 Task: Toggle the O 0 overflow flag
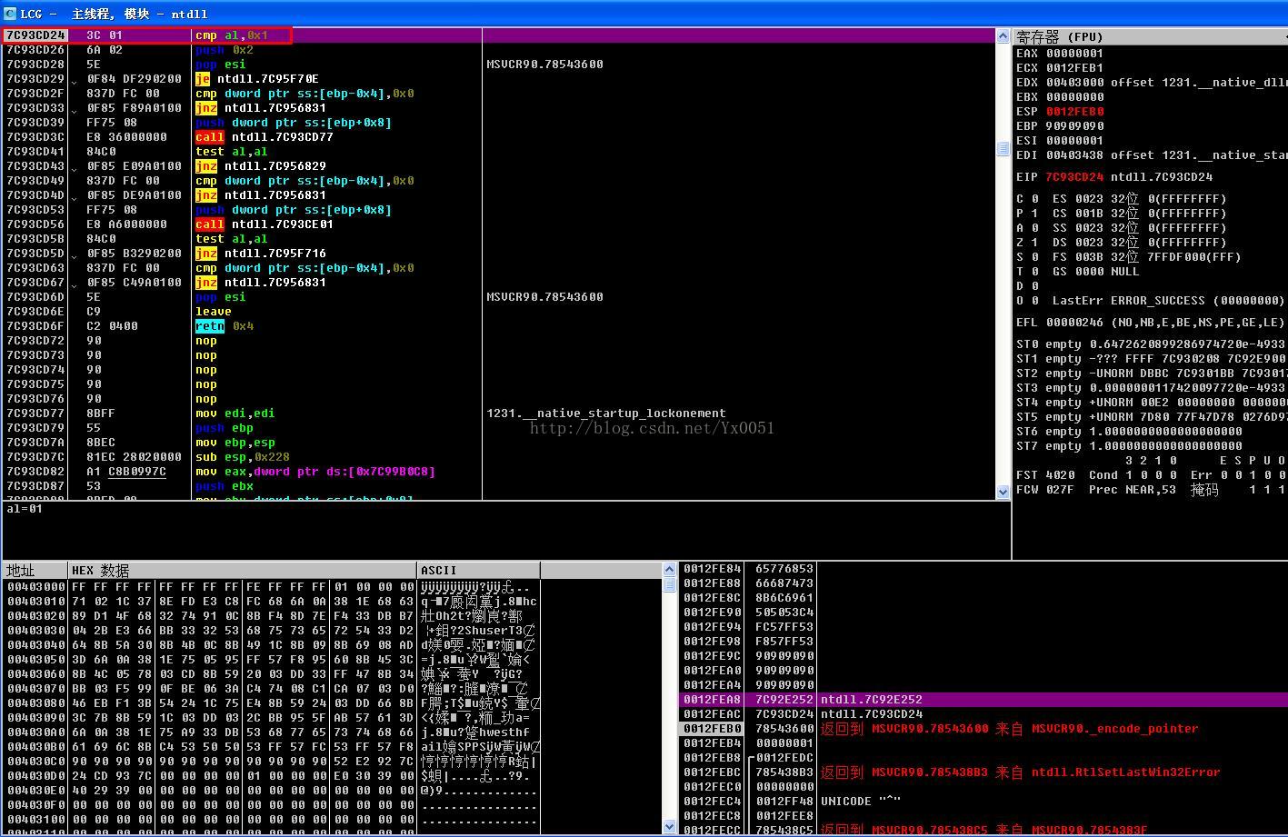pos(1027,301)
